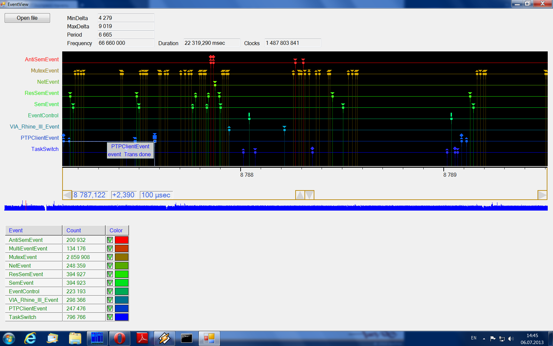This screenshot has width=553, height=346.
Task: Click the blue overview waveform strip
Action: point(276,207)
